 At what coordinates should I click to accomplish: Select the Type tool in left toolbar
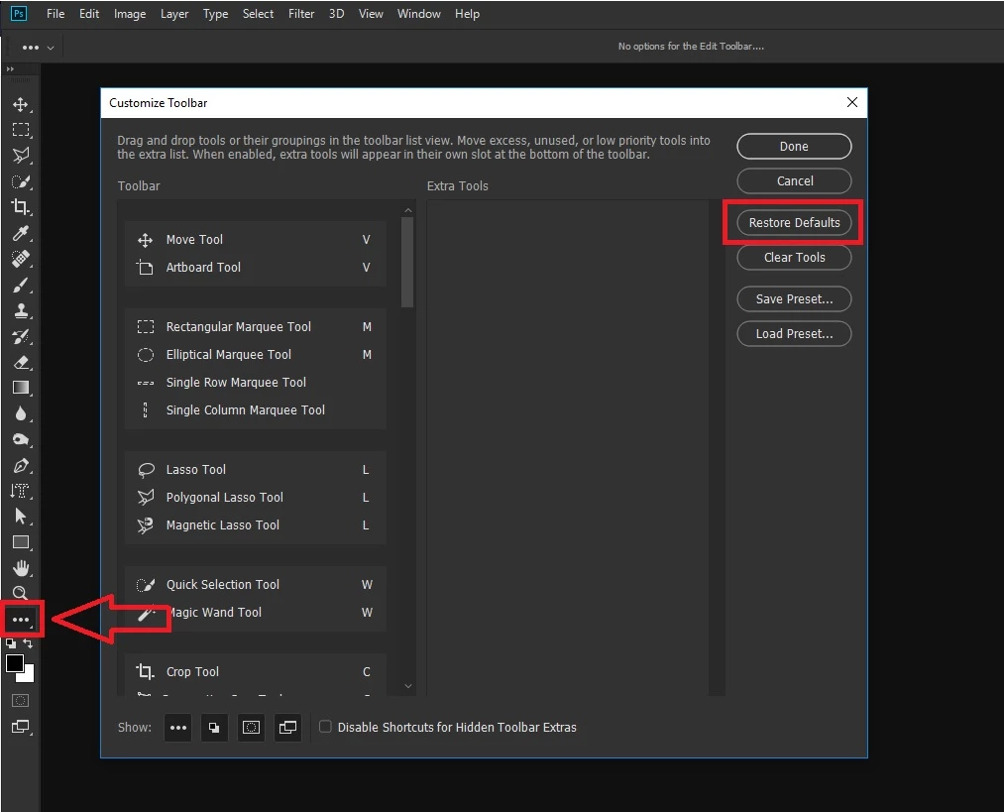point(21,491)
